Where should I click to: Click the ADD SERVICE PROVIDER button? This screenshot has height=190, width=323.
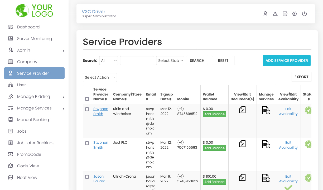287,61
